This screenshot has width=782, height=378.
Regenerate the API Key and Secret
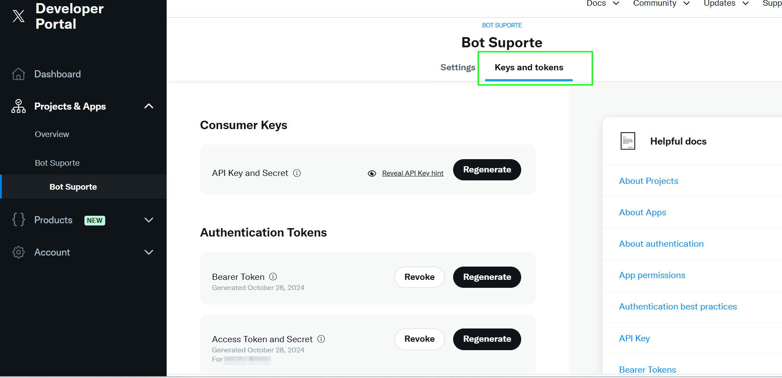pyautogui.click(x=487, y=170)
